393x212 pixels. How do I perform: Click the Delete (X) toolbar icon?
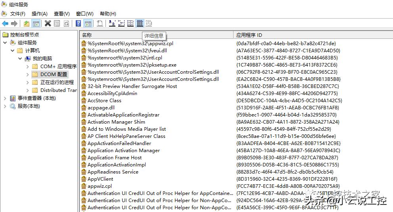pyautogui.click(x=48, y=23)
